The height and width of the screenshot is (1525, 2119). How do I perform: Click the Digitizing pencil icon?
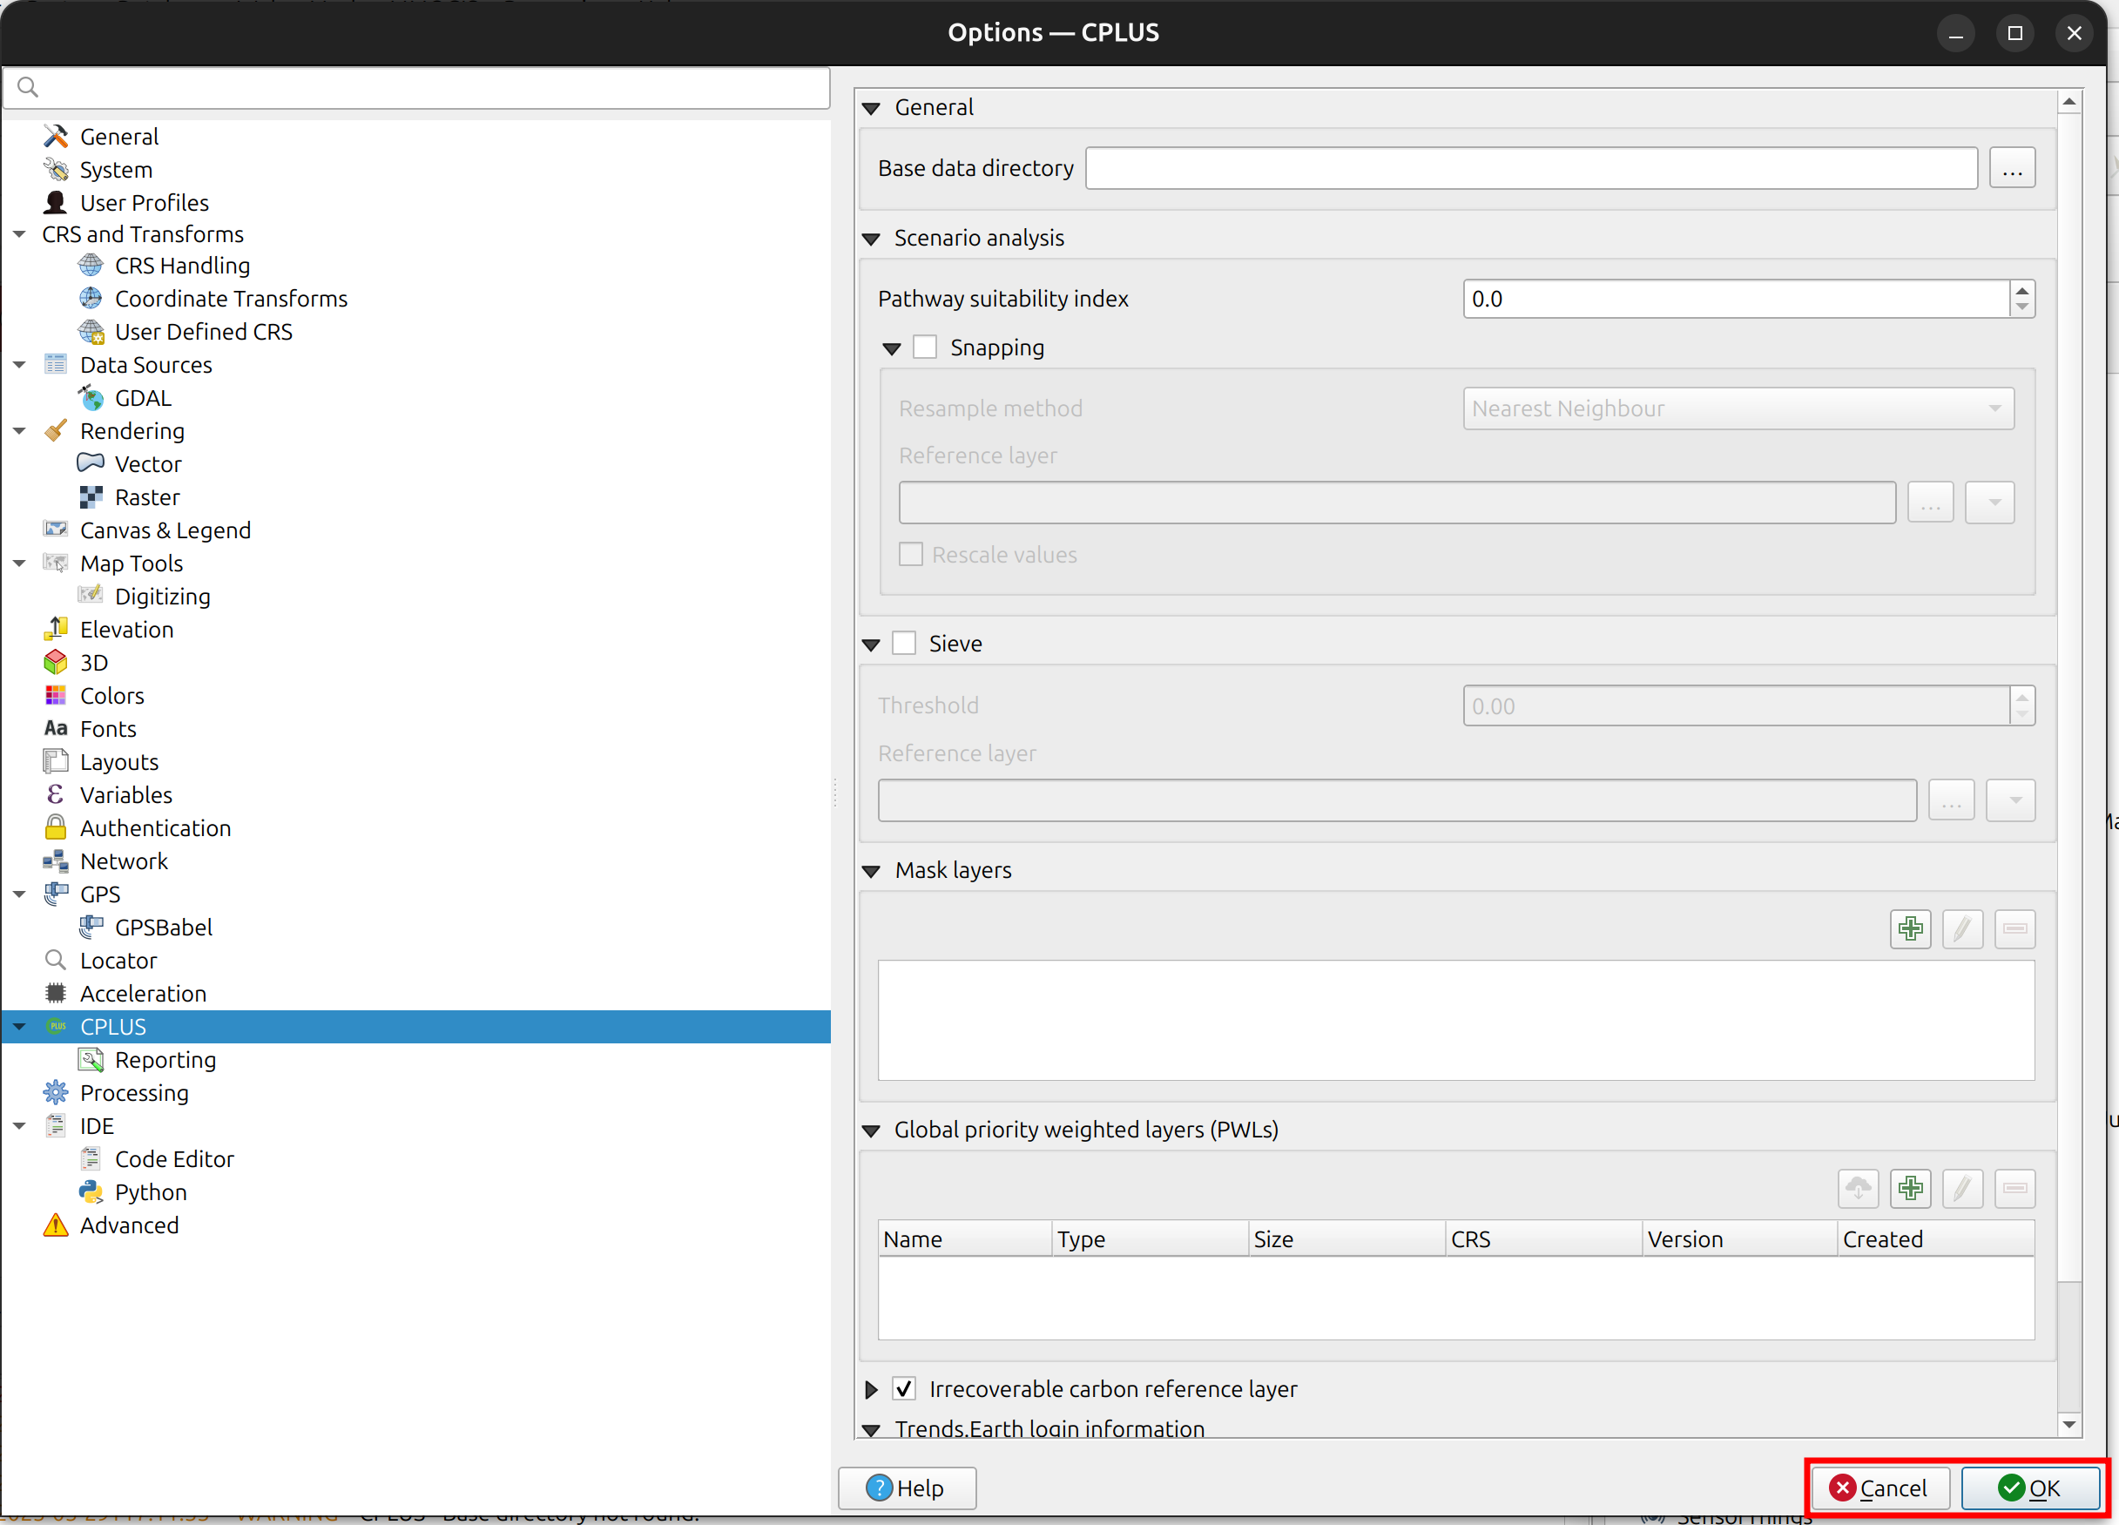(x=91, y=597)
